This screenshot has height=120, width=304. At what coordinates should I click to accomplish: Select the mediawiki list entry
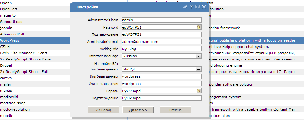pyautogui.click(x=43, y=97)
